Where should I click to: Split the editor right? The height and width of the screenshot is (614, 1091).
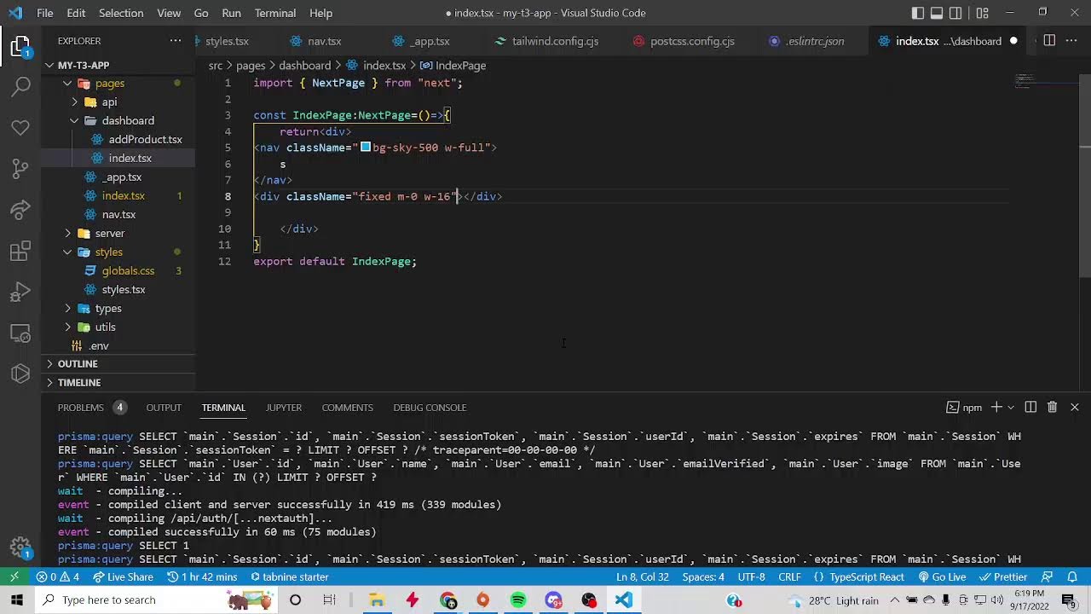(1049, 41)
